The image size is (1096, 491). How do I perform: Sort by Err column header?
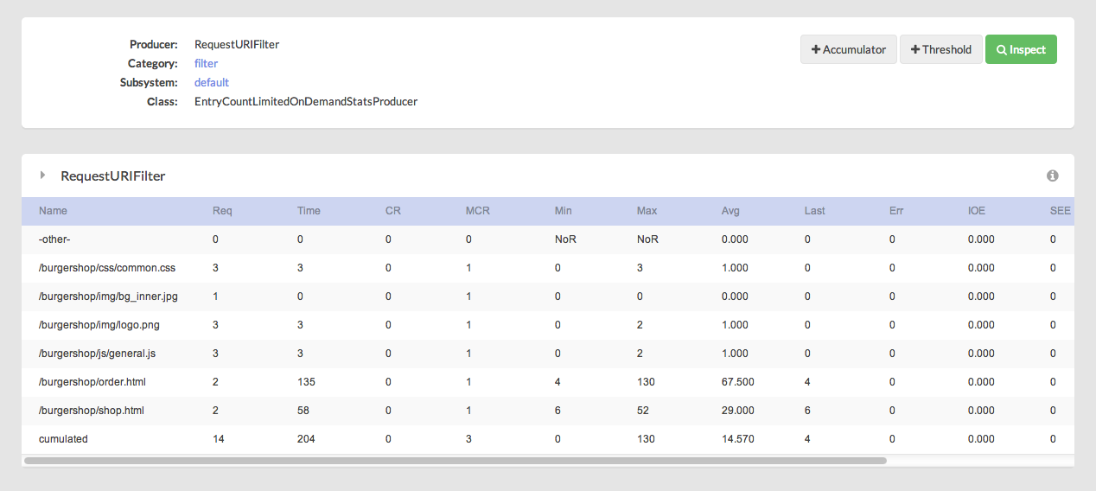coord(896,211)
